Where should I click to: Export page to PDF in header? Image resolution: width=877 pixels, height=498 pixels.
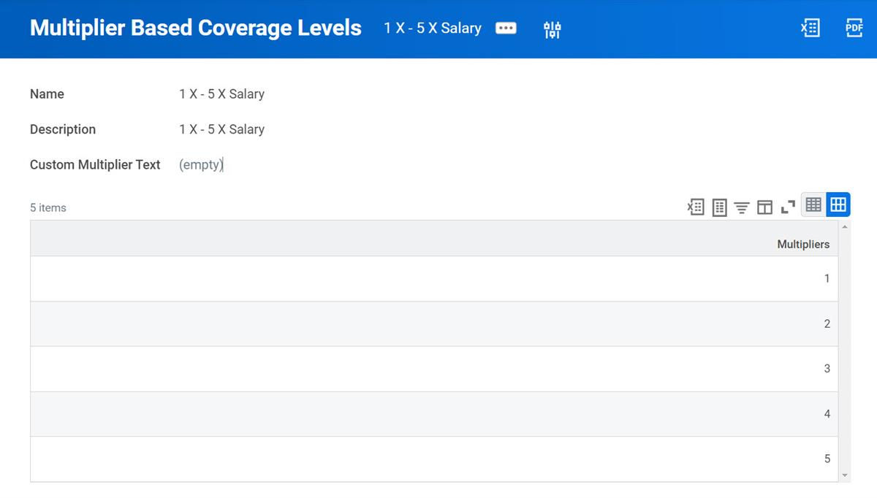[x=854, y=28]
